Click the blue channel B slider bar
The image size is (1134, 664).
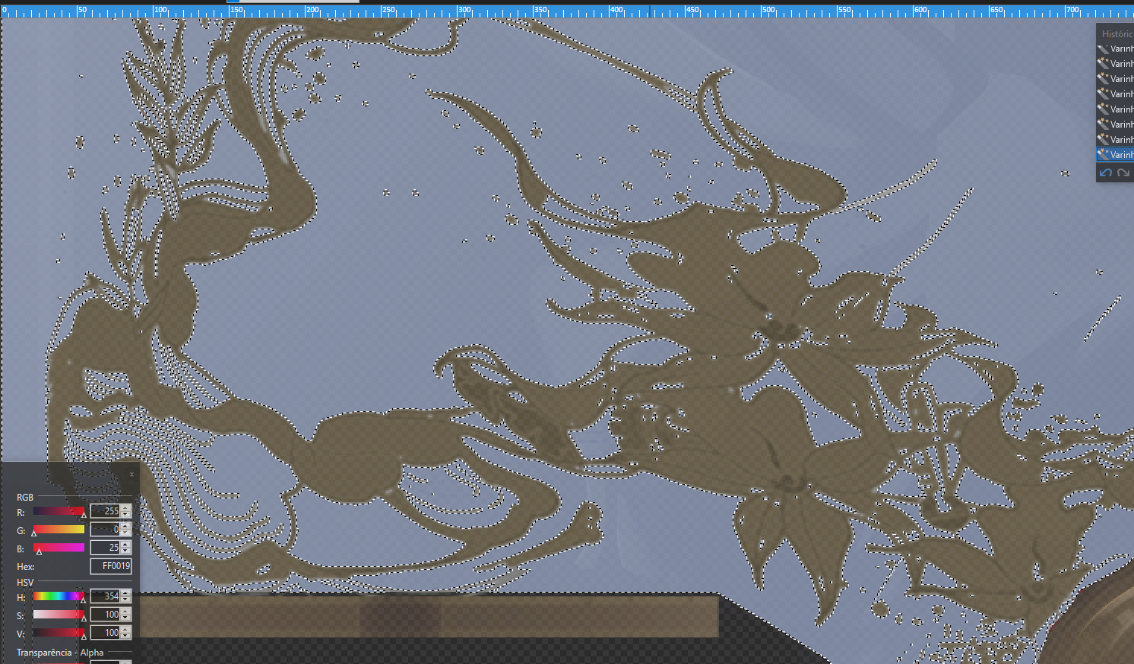[59, 548]
